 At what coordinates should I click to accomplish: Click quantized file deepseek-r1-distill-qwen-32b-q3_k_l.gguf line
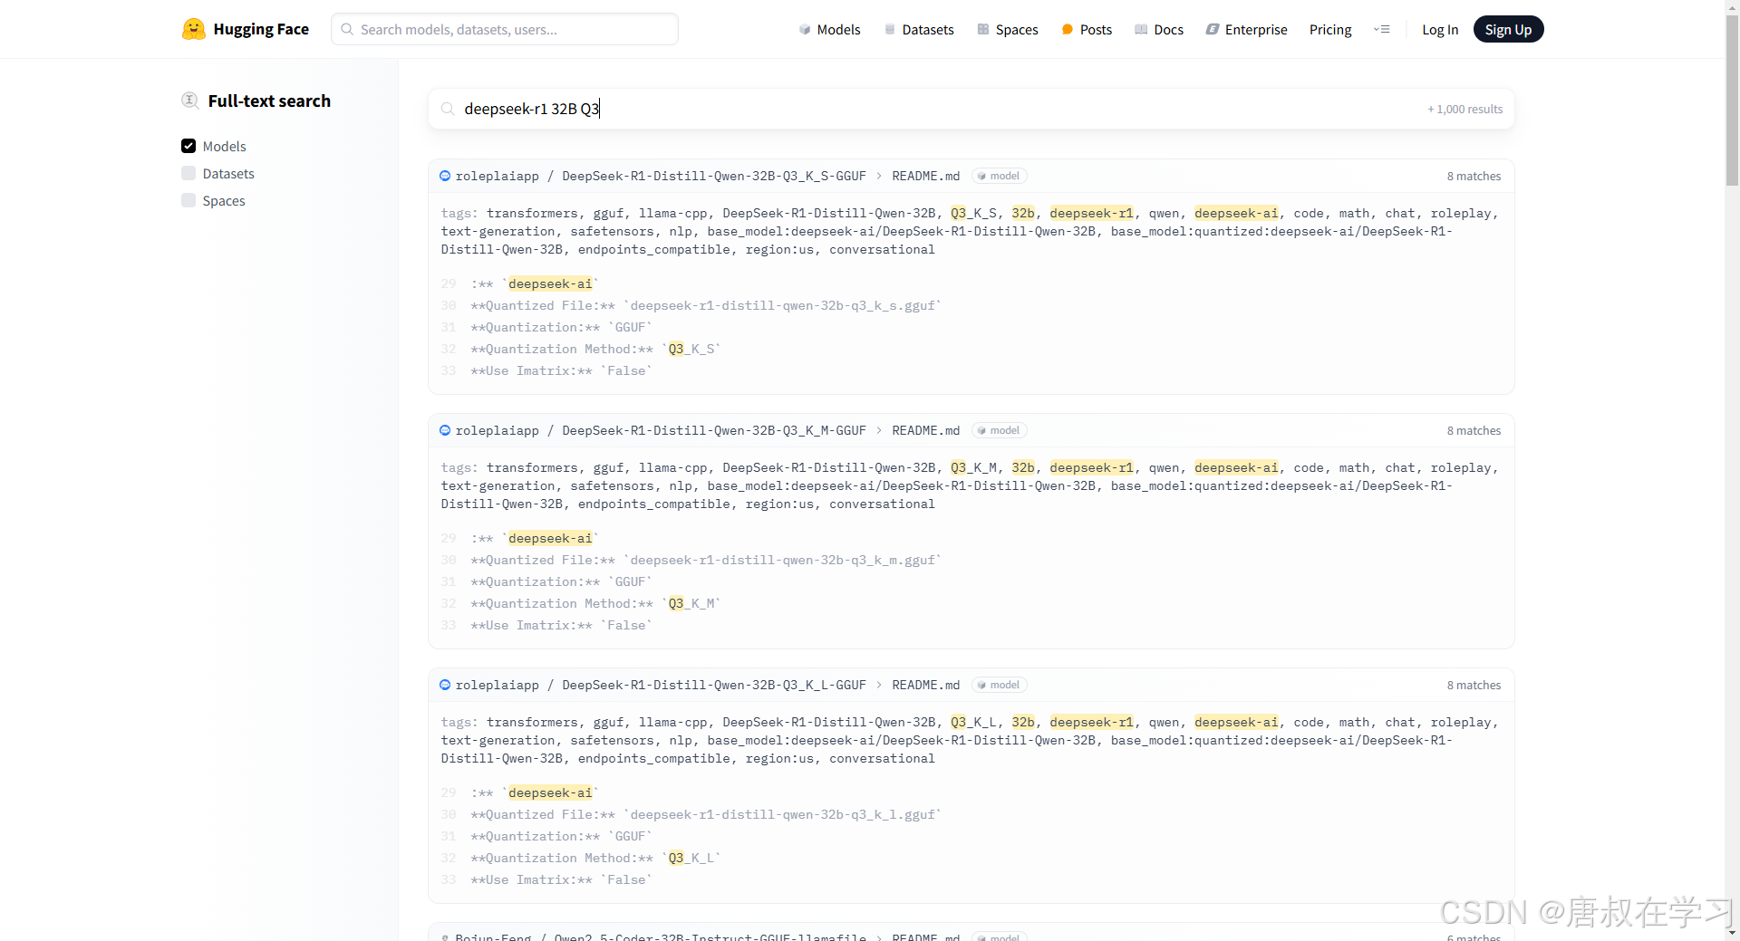[706, 814]
